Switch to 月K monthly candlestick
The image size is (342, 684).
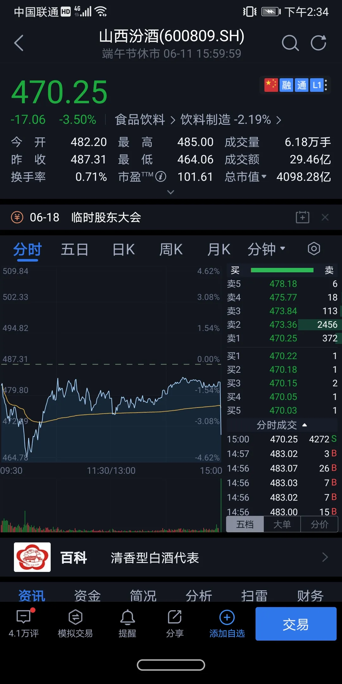pyautogui.click(x=219, y=250)
